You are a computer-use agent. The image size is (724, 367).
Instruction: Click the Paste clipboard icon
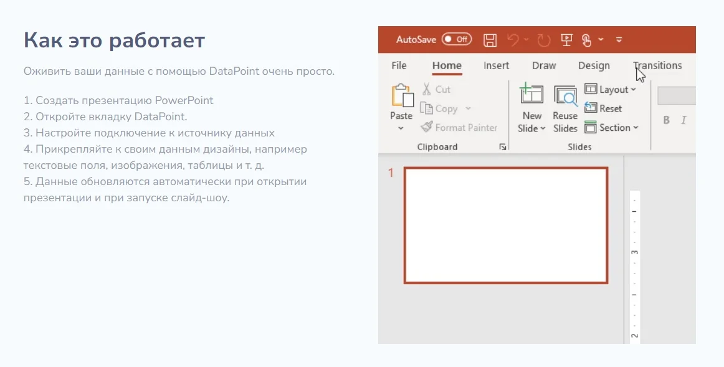[x=402, y=96]
